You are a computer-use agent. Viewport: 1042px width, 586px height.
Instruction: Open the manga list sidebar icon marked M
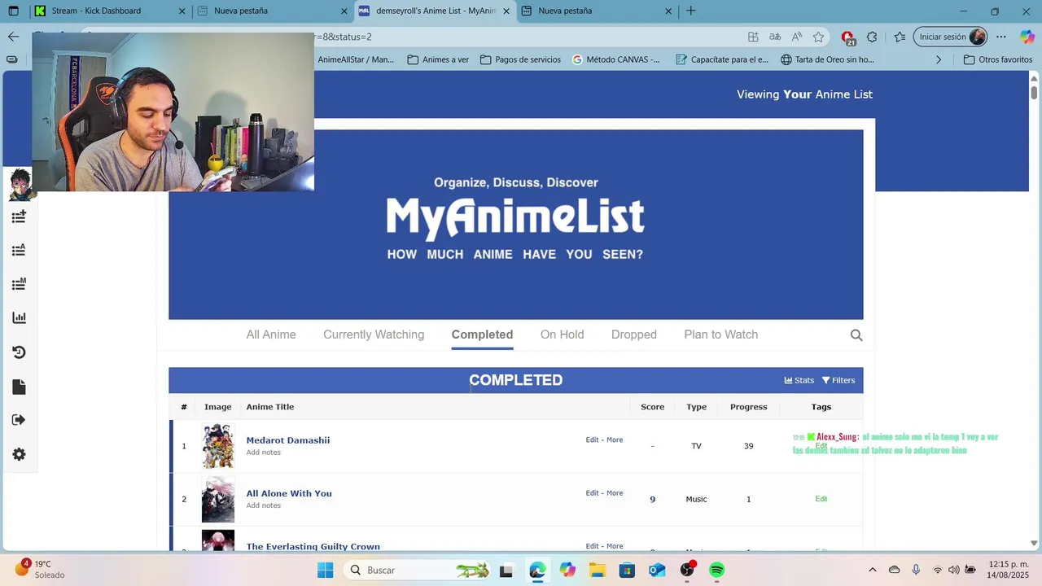point(19,284)
